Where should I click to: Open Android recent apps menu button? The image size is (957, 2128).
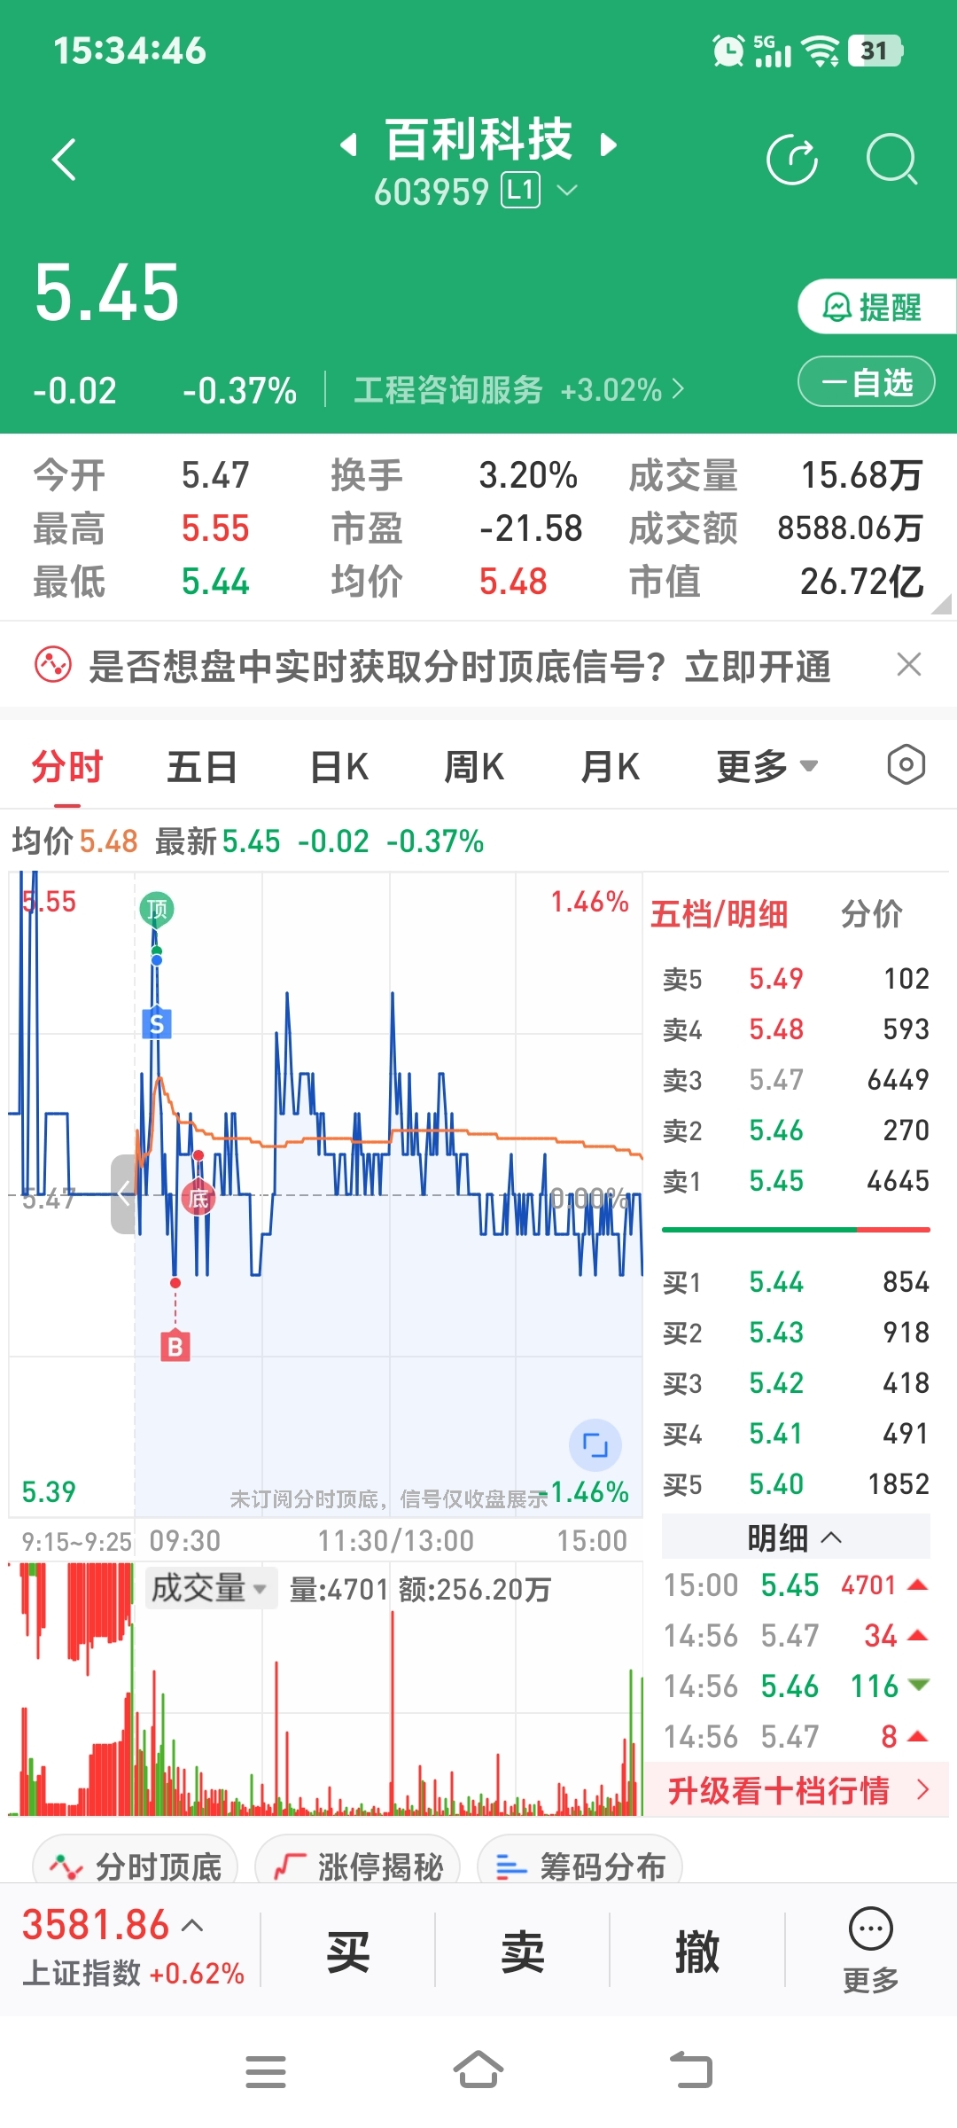[266, 2071]
